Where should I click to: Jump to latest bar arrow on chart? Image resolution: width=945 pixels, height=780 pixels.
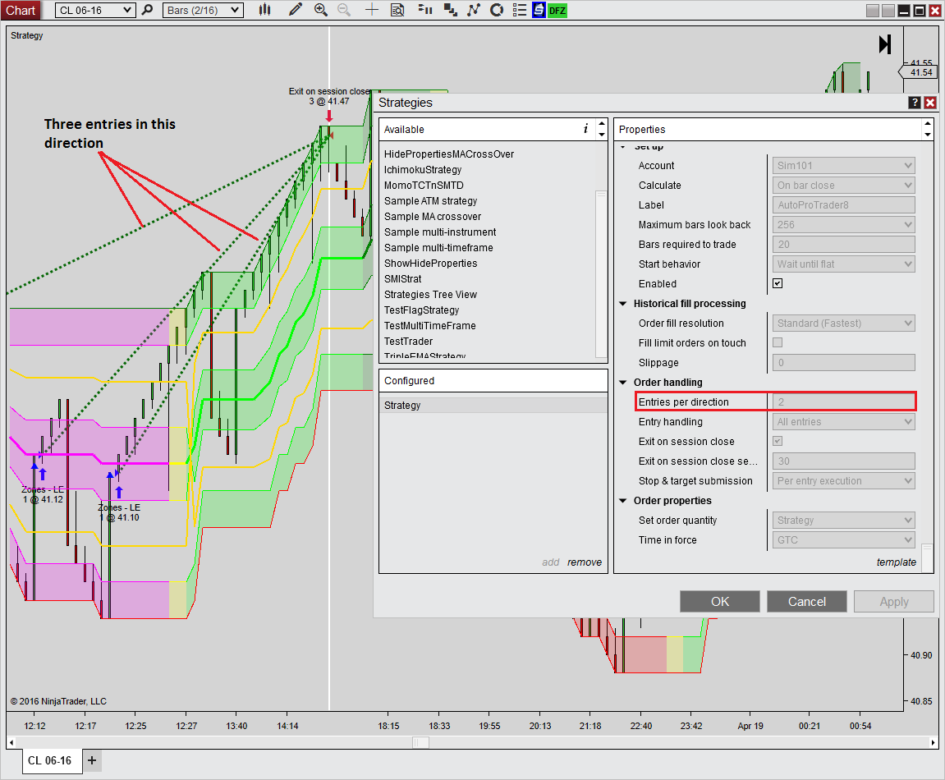pos(885,44)
